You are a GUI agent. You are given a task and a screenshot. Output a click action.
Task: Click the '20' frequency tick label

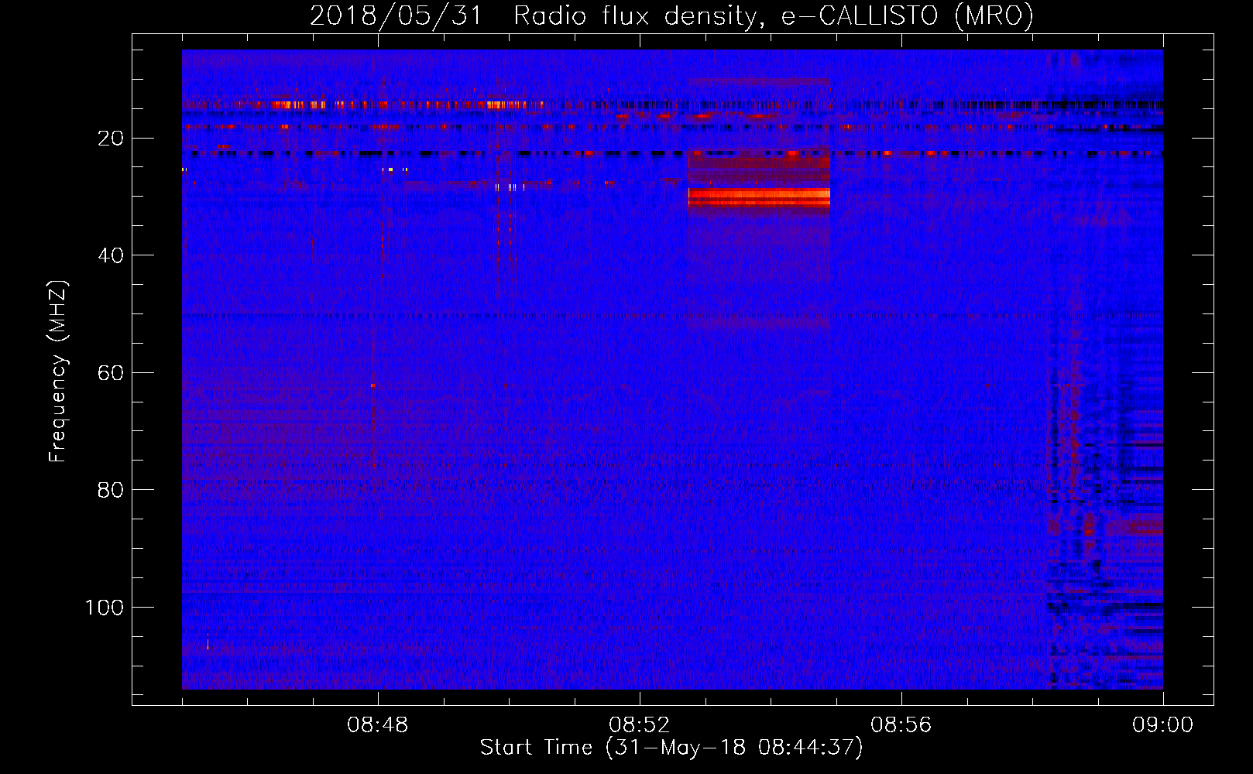(x=111, y=139)
